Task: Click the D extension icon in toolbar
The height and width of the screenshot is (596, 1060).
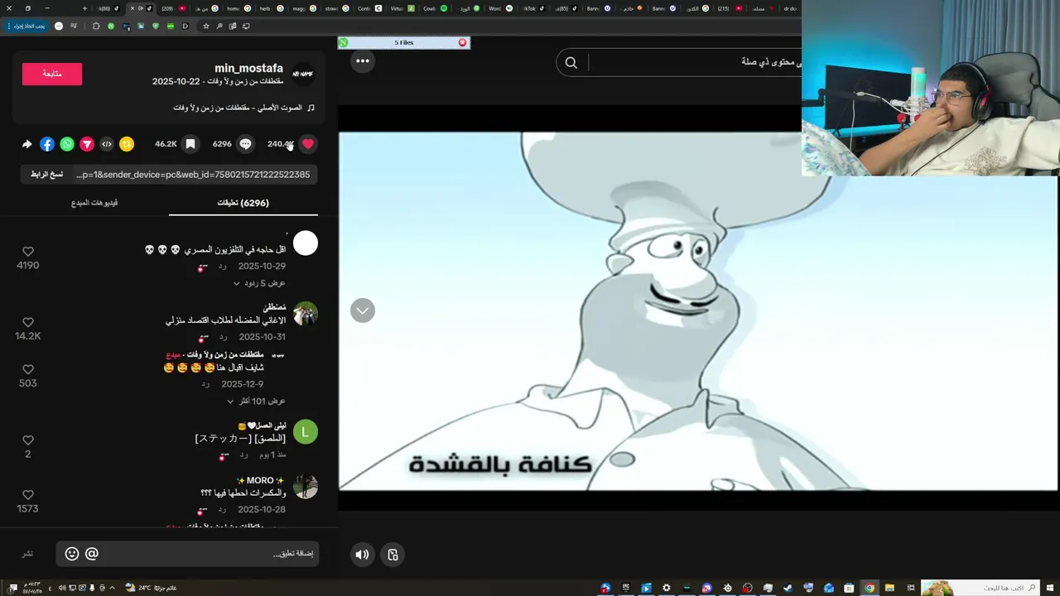Action: coord(185,26)
